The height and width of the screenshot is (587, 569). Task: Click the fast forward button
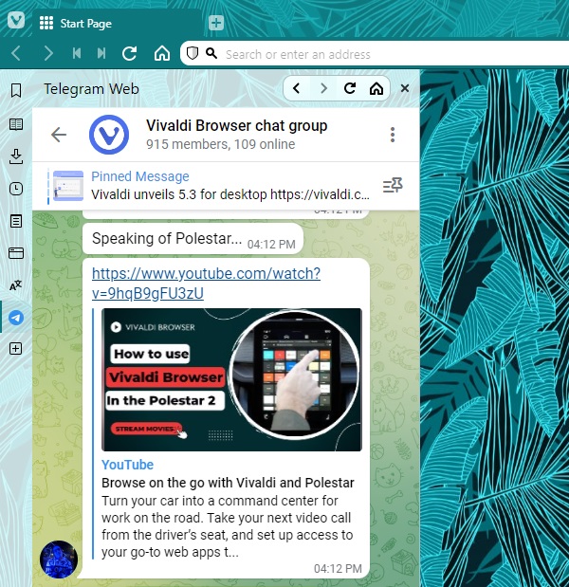[101, 53]
